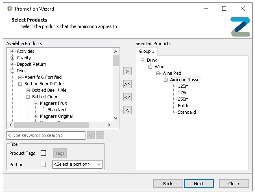Expand the Magners Original node
Viewport: 255px width, 193px height.
coord(36,116)
